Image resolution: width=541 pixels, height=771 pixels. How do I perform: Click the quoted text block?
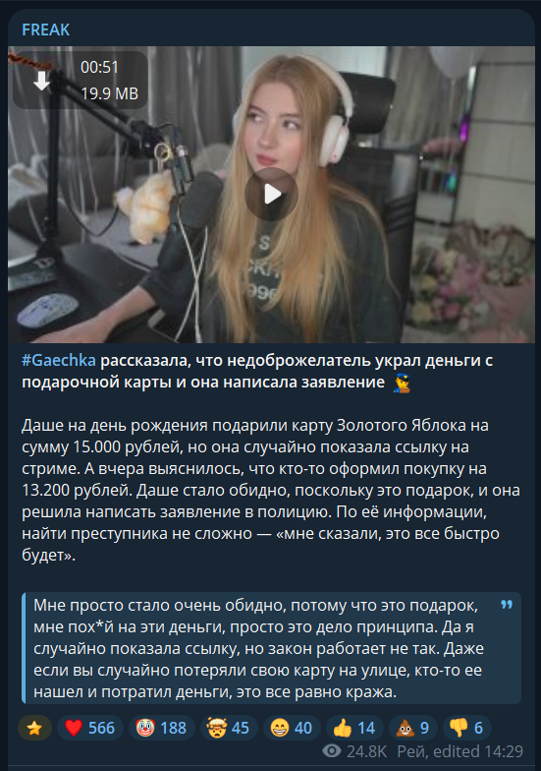point(271,648)
